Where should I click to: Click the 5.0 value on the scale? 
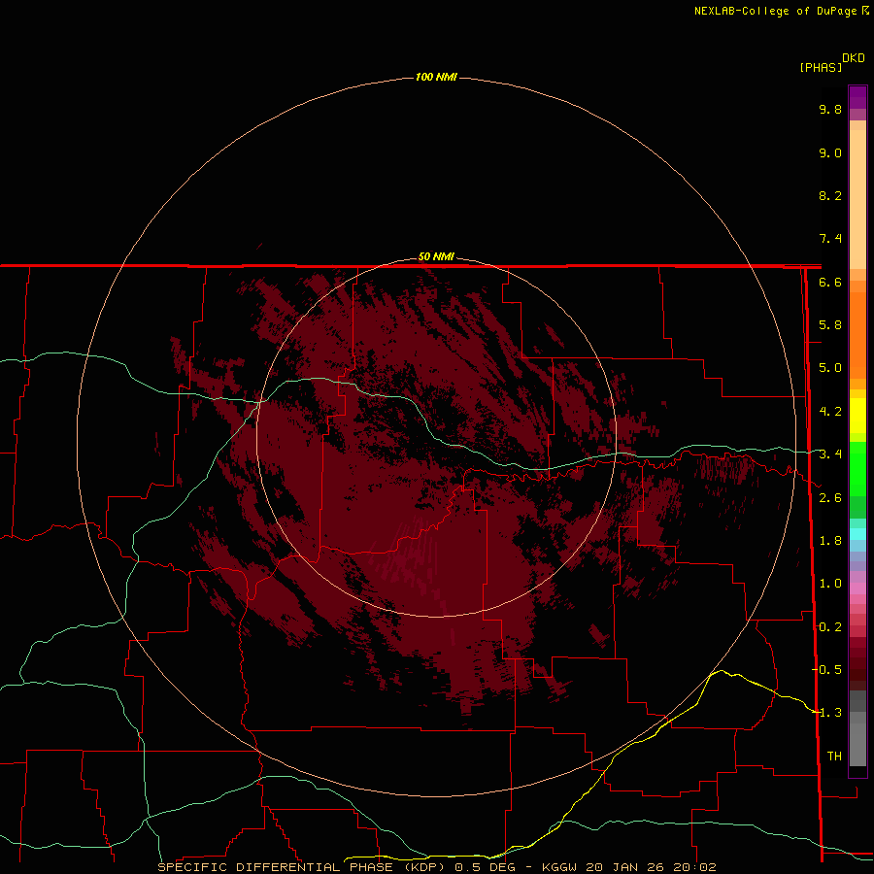(x=830, y=368)
